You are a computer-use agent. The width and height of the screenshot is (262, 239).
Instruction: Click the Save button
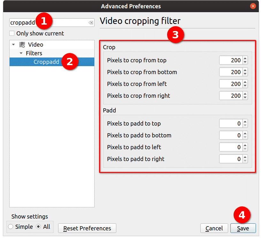pyautogui.click(x=243, y=228)
